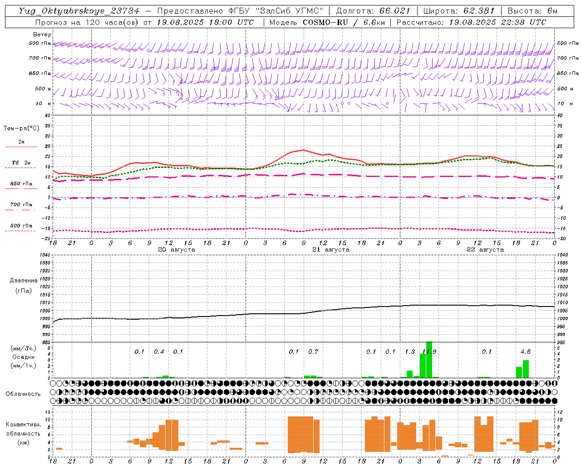Click the 20 августа date label
Screen dimensions: 581x465
pos(177,249)
